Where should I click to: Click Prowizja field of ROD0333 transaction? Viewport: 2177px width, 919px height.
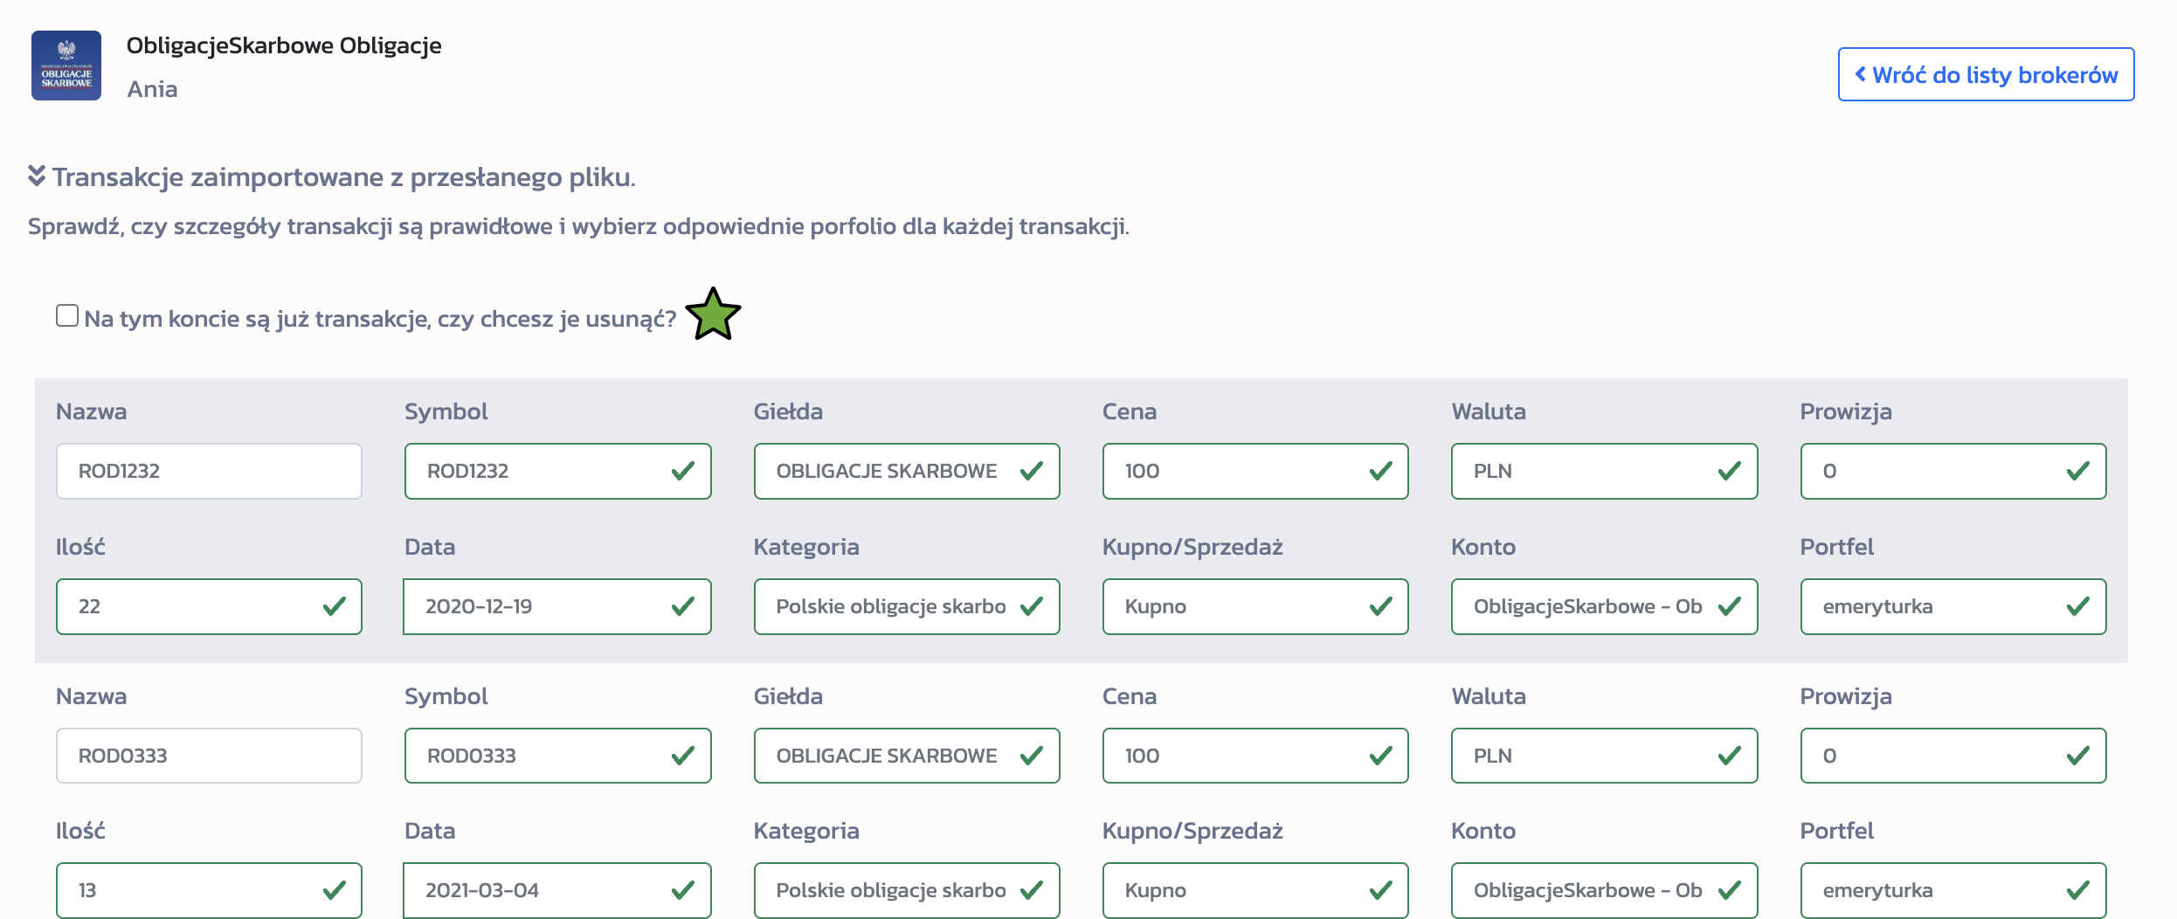tap(1952, 756)
